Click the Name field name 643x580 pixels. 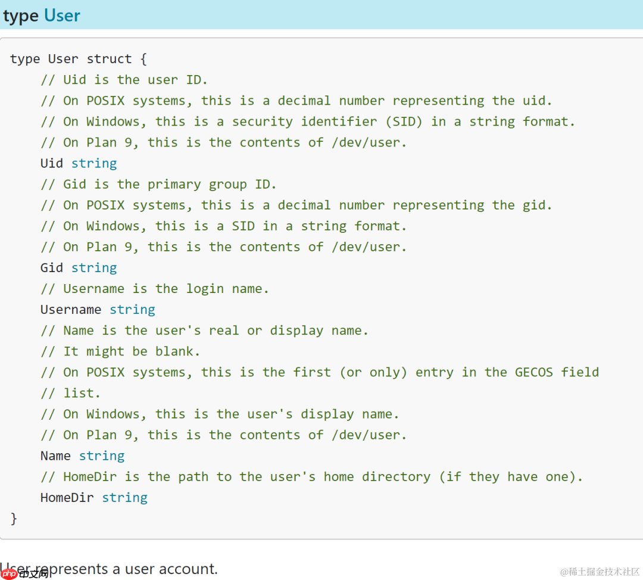pyautogui.click(x=55, y=456)
